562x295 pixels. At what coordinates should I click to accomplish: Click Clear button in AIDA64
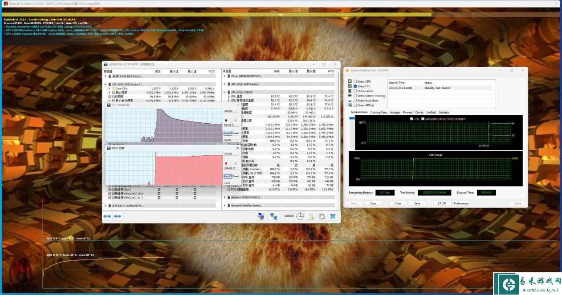398,203
